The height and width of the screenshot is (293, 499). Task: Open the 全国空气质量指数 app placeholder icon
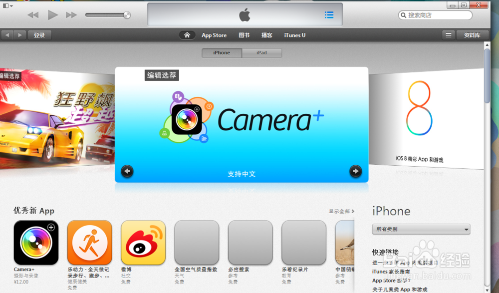pos(197,243)
